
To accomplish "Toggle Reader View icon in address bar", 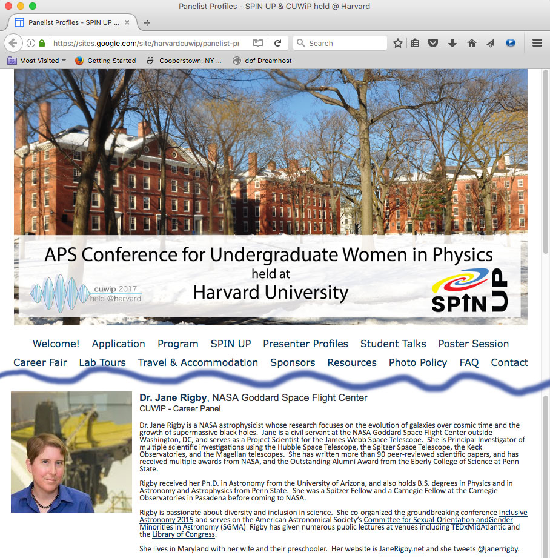I will [x=258, y=43].
